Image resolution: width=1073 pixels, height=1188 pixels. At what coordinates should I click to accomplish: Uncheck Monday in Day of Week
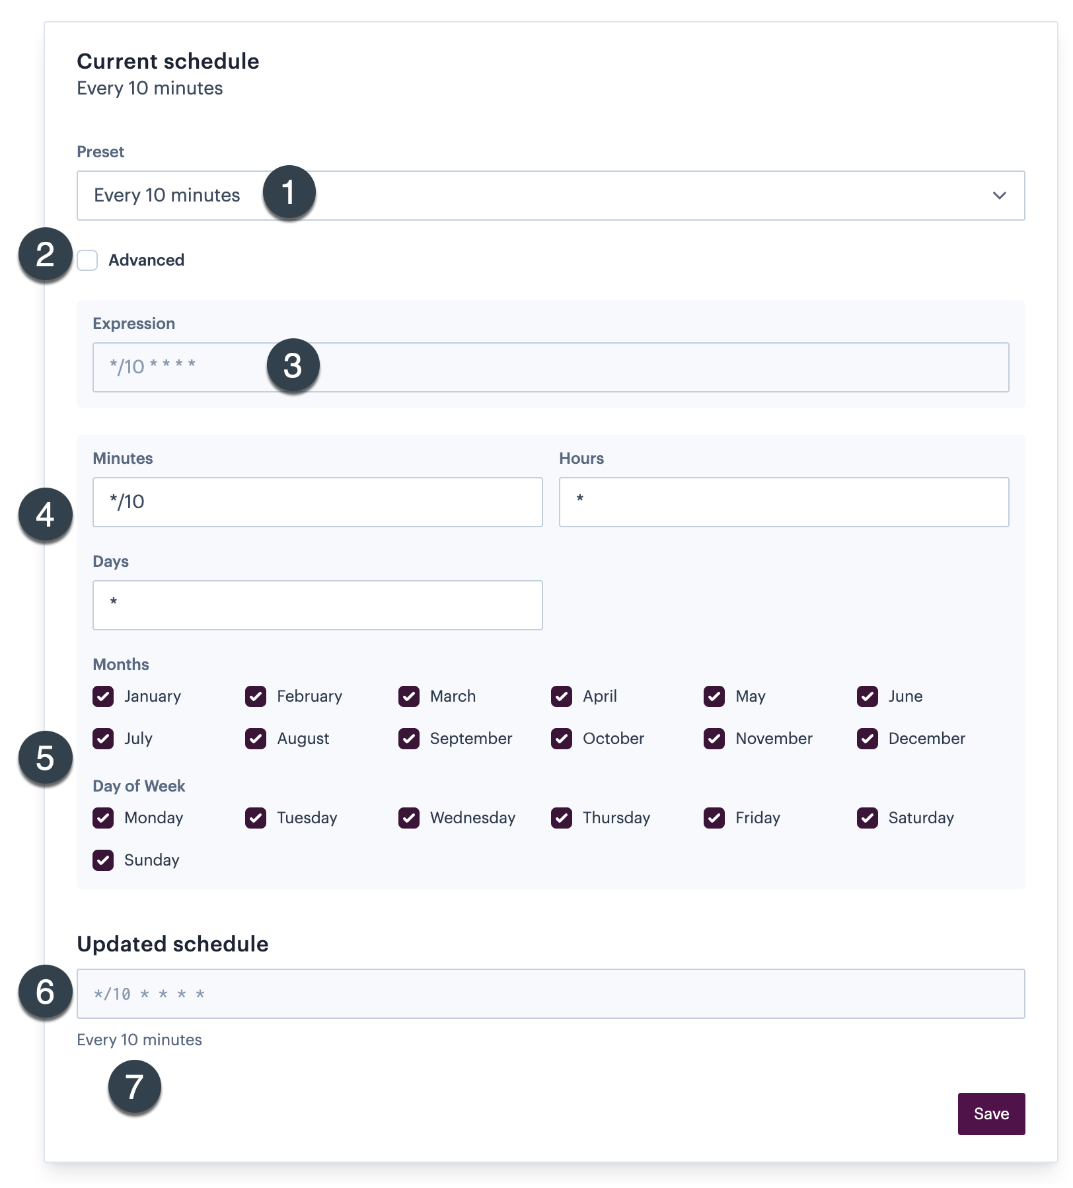pyautogui.click(x=103, y=818)
